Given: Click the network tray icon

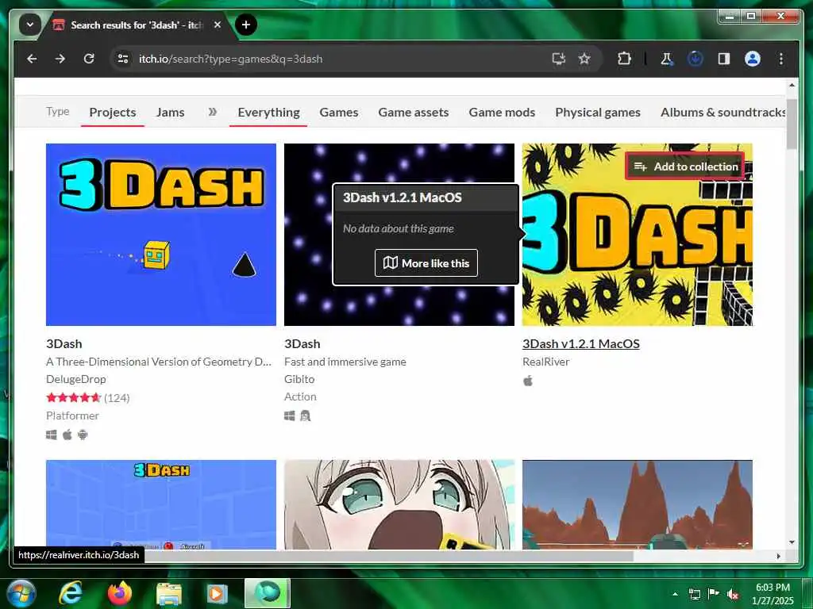Looking at the screenshot, I should coord(694,594).
